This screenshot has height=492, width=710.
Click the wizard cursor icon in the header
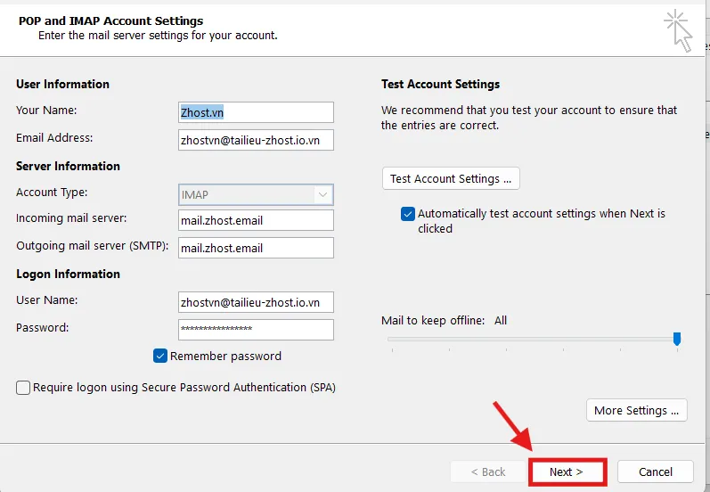click(x=678, y=29)
